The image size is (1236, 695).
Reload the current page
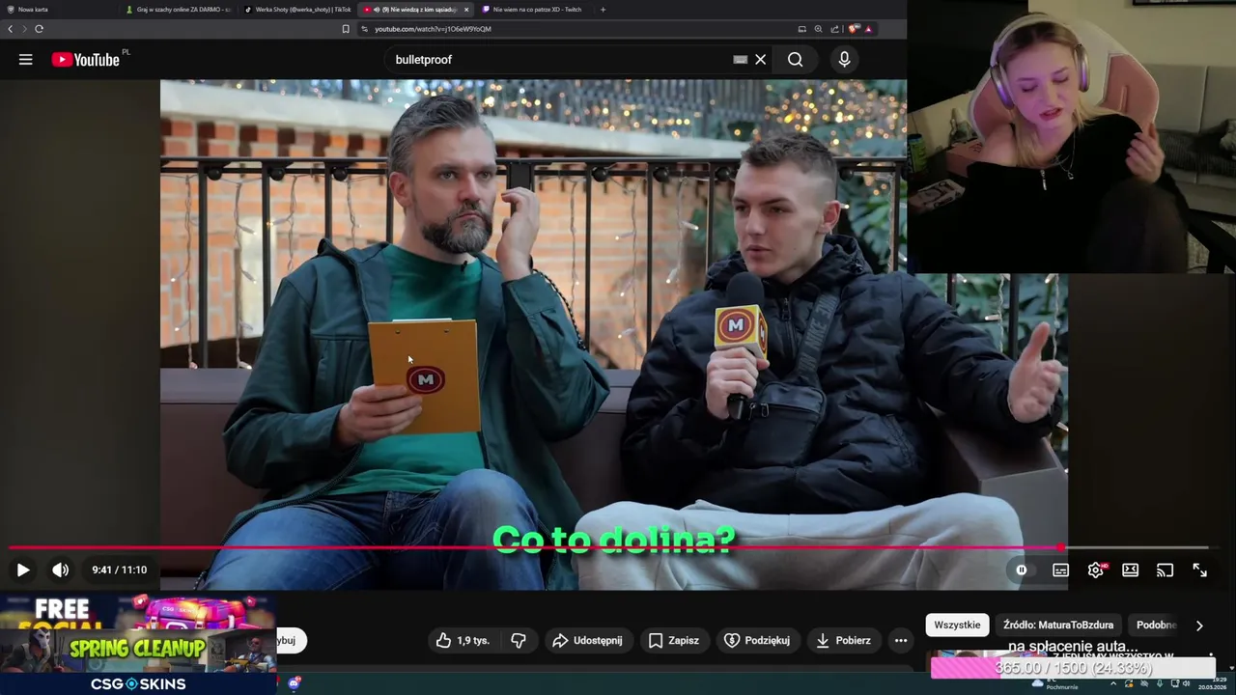39,29
